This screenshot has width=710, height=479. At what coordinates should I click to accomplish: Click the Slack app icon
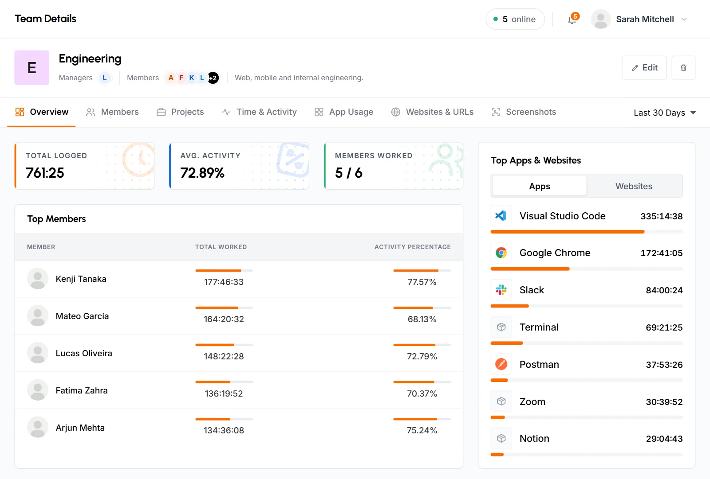[x=501, y=290]
